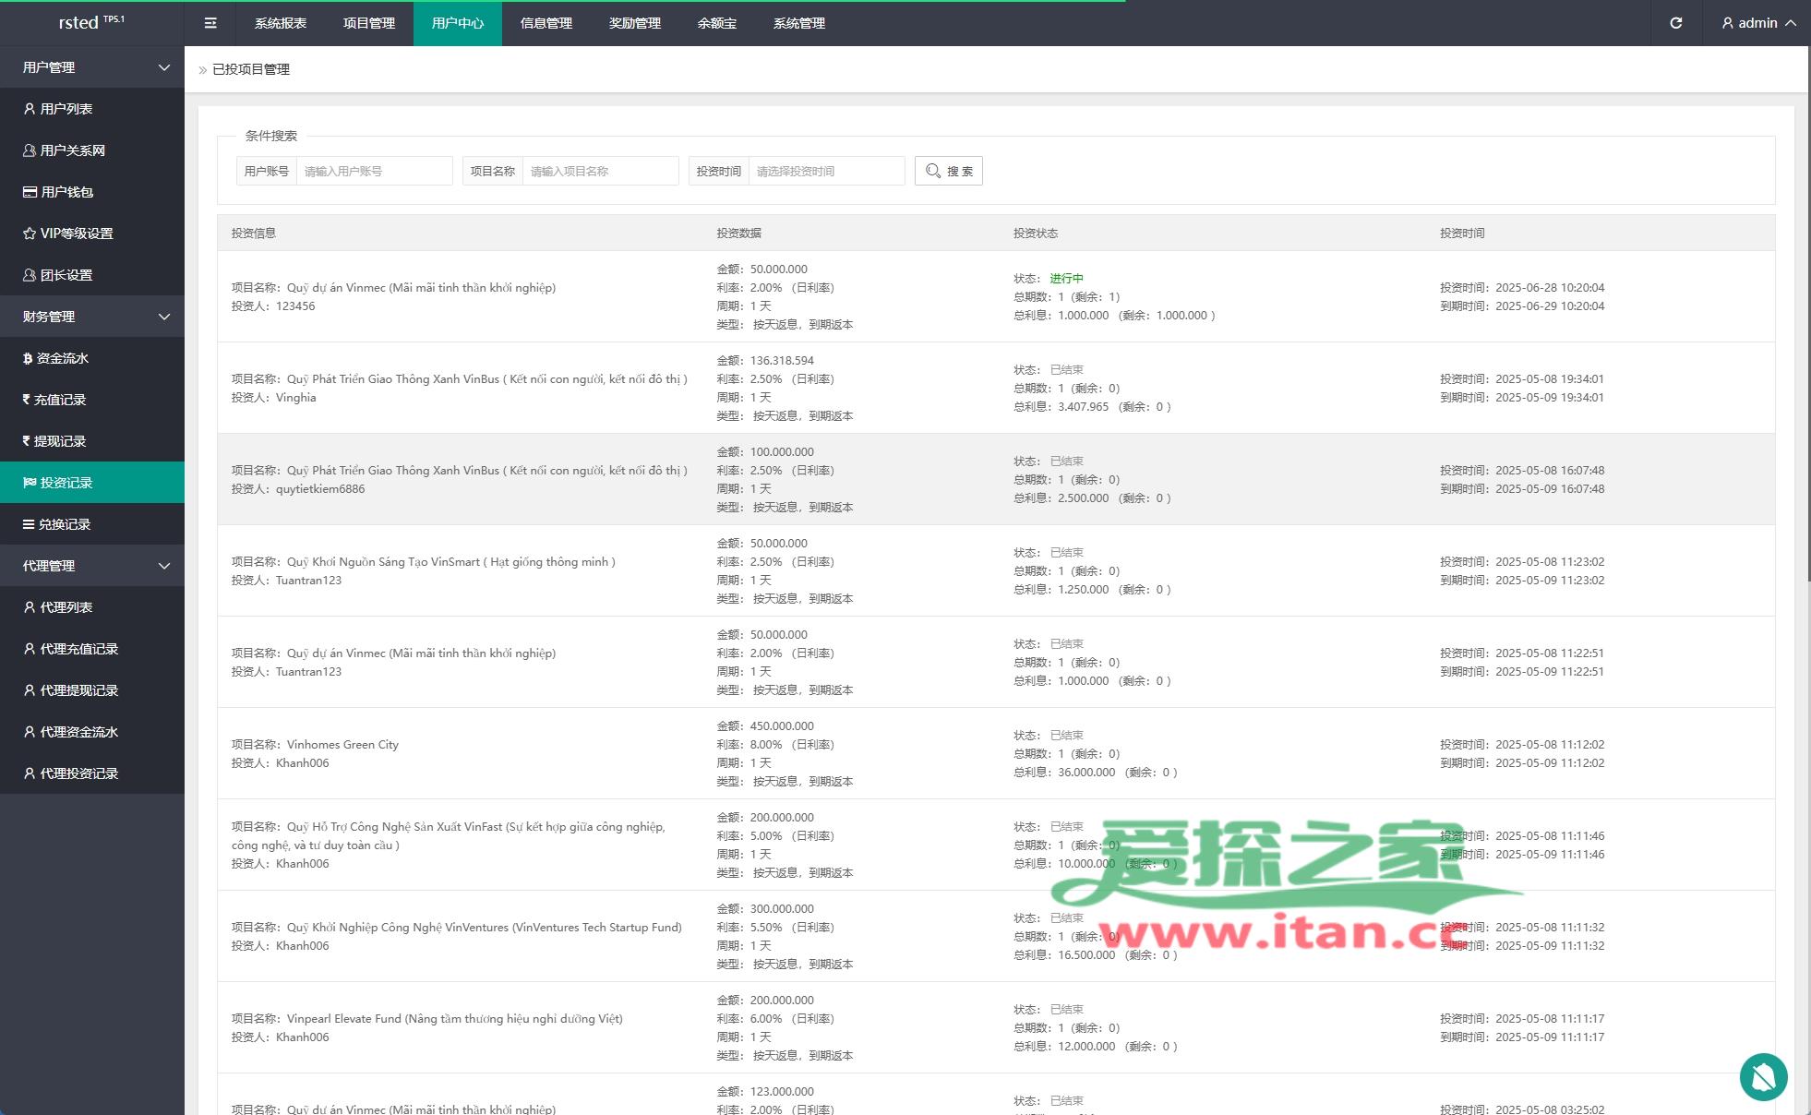Click the 进行中 status text
The height and width of the screenshot is (1115, 1811).
click(x=1066, y=279)
